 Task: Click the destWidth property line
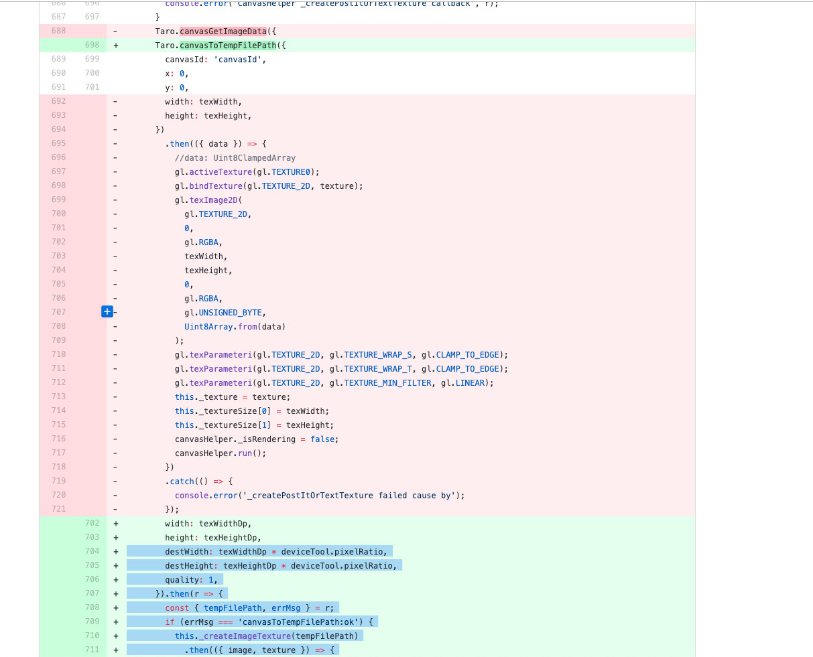tap(275, 552)
